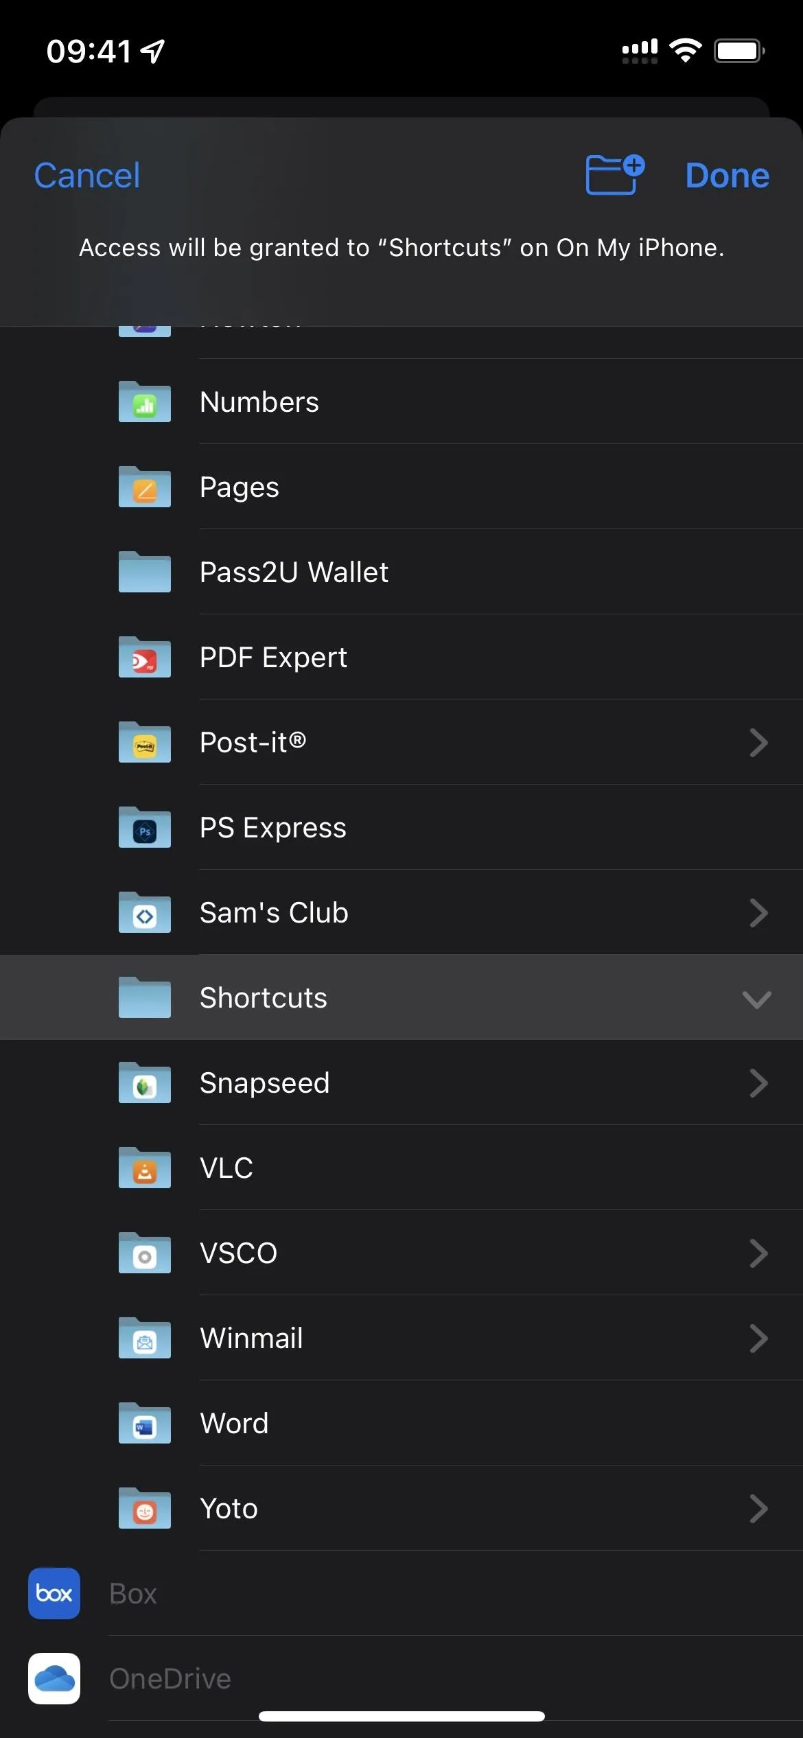Tap the Box app icon

[x=54, y=1593]
